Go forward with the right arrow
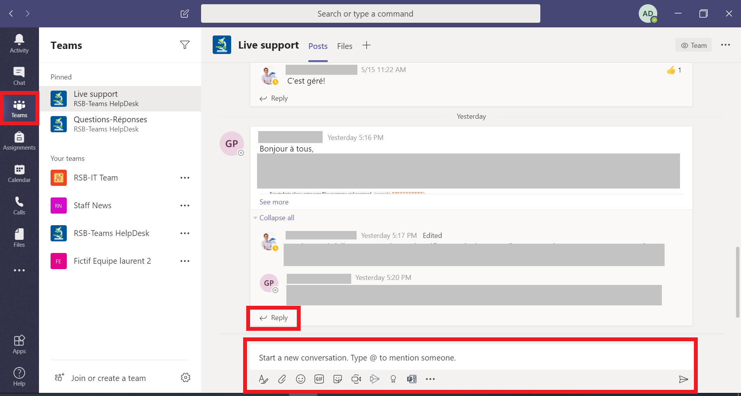This screenshot has width=741, height=396. (27, 13)
